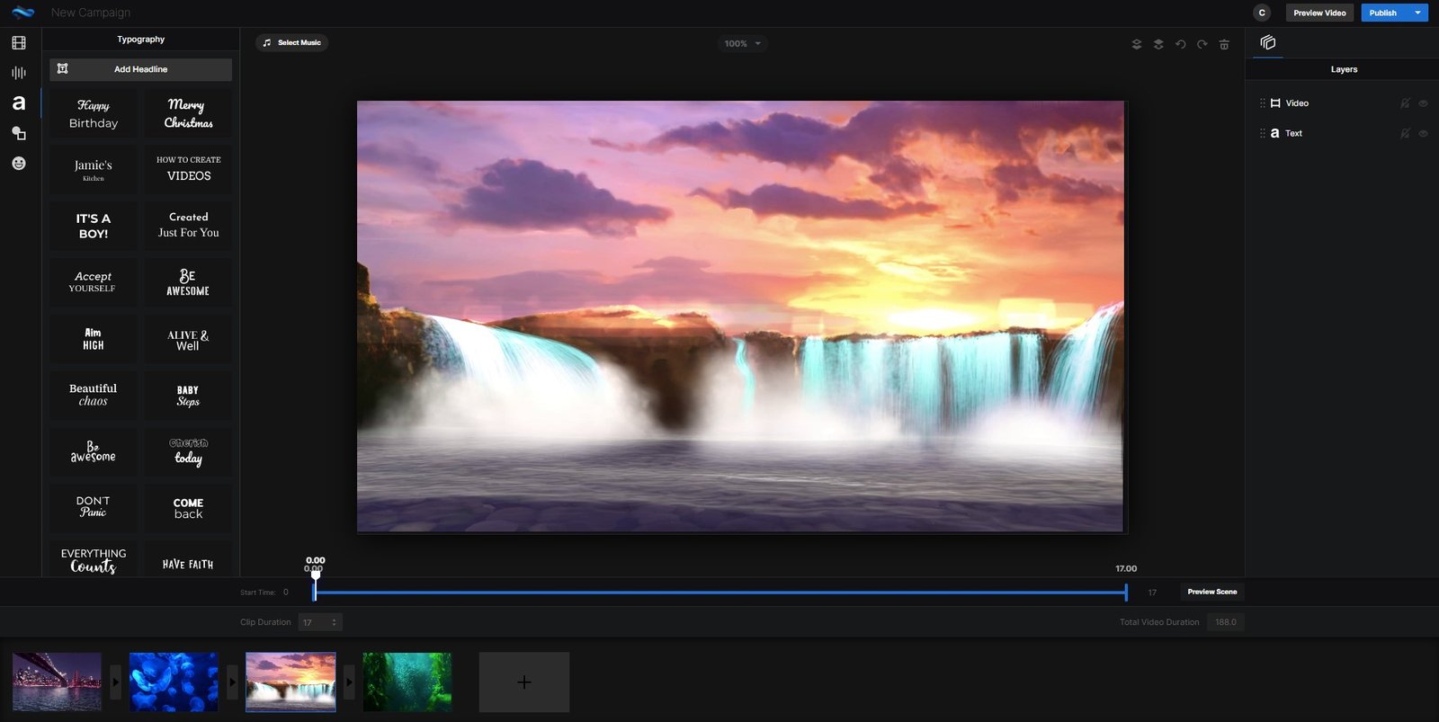1439x722 pixels.
Task: Click the Clip Duration stepper arrows
Action: [335, 622]
